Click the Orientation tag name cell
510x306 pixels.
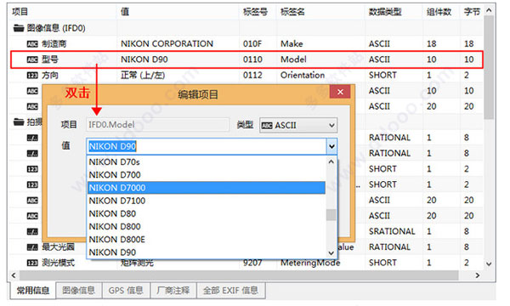[x=303, y=76]
